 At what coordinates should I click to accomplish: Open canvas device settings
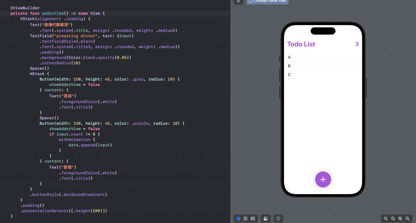(x=266, y=219)
